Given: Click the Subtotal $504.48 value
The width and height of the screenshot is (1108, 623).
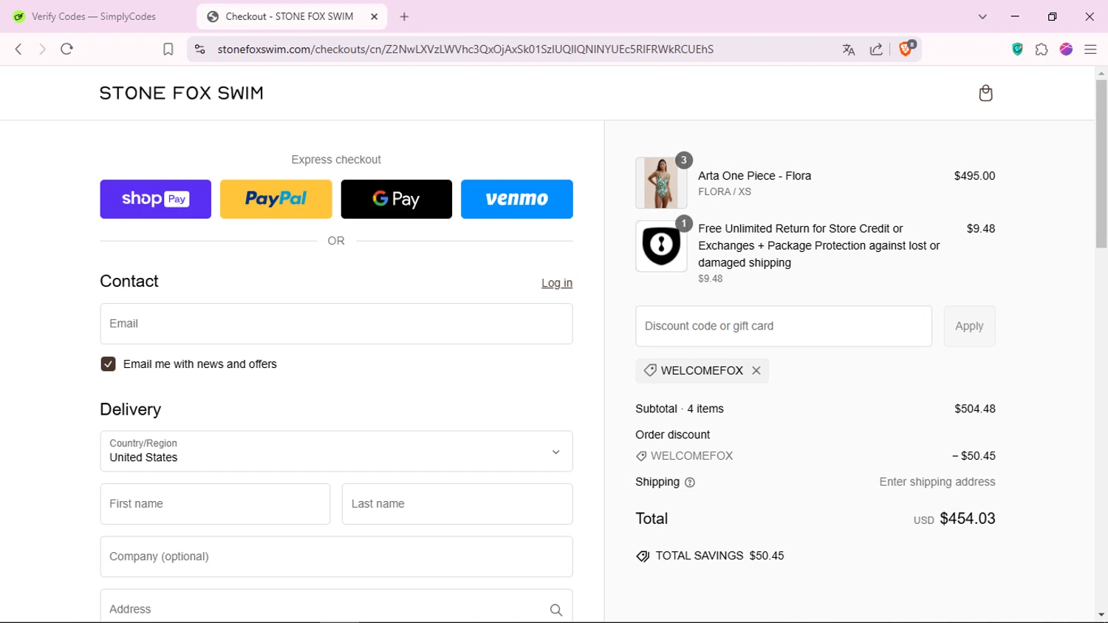Looking at the screenshot, I should pyautogui.click(x=975, y=409).
